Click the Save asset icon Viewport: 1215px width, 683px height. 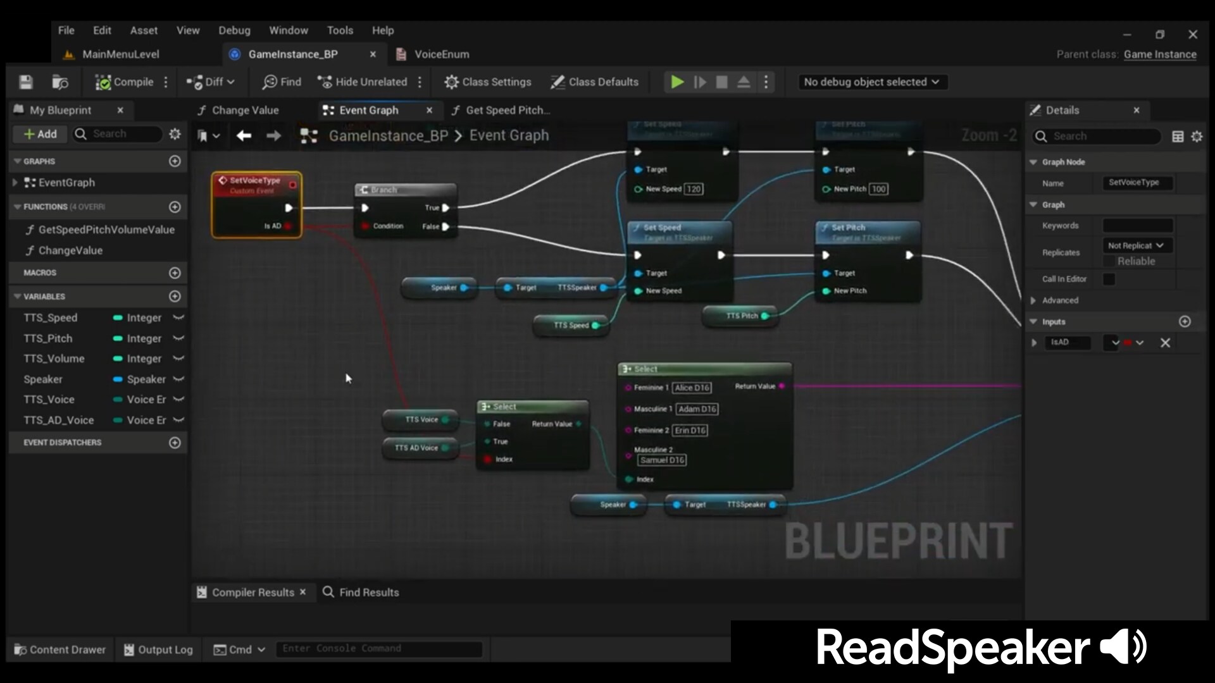[25, 82]
